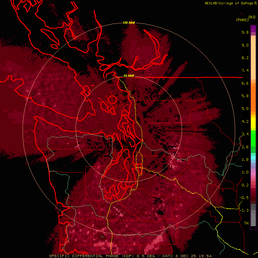Click the 50 NMI range ring label
The width and height of the screenshot is (258, 258).
click(x=129, y=76)
